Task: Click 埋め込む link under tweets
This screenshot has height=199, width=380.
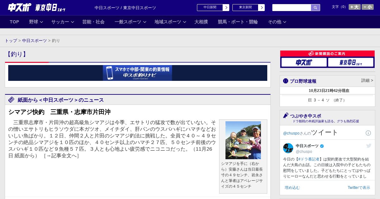Action: click(x=292, y=188)
